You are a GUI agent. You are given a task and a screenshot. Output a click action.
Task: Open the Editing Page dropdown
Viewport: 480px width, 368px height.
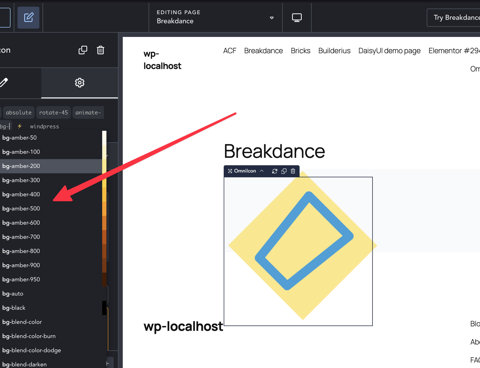pyautogui.click(x=271, y=18)
